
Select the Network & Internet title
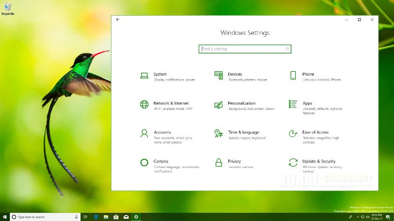pyautogui.click(x=171, y=103)
